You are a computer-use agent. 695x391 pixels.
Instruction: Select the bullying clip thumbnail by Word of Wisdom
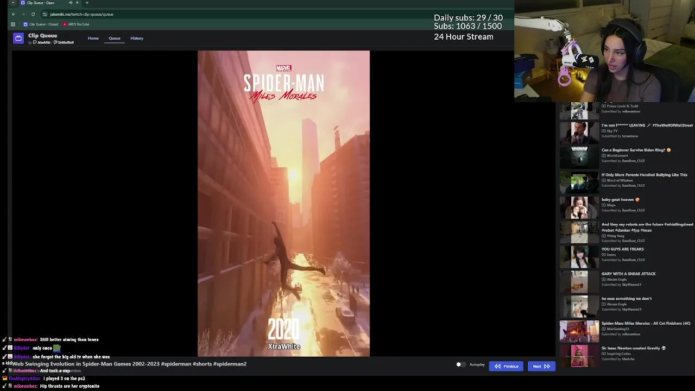click(579, 182)
